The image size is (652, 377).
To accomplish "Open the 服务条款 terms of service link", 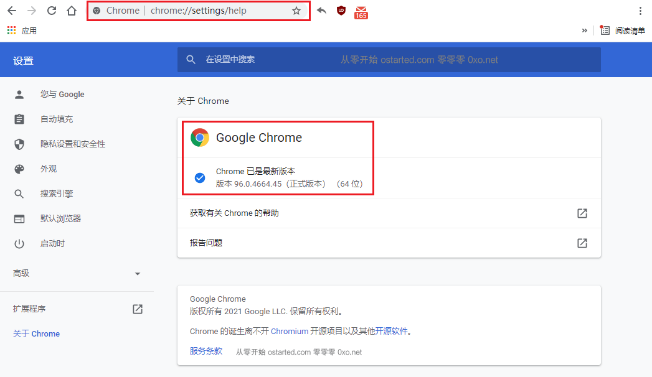I will click(206, 351).
